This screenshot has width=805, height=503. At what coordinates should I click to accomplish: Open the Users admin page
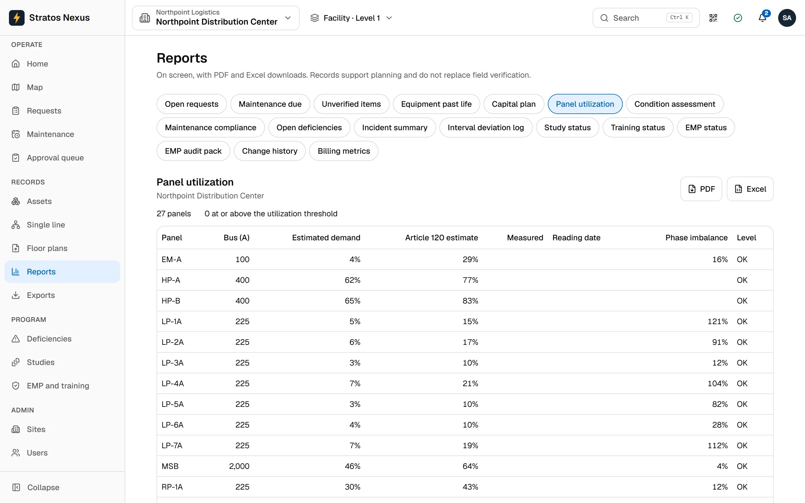click(62, 453)
